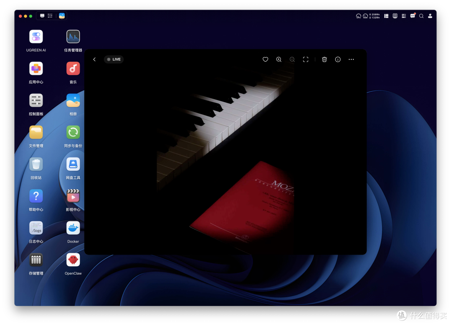Switch to the Photos app tab in top bar
The height and width of the screenshot is (325, 451).
pos(62,16)
